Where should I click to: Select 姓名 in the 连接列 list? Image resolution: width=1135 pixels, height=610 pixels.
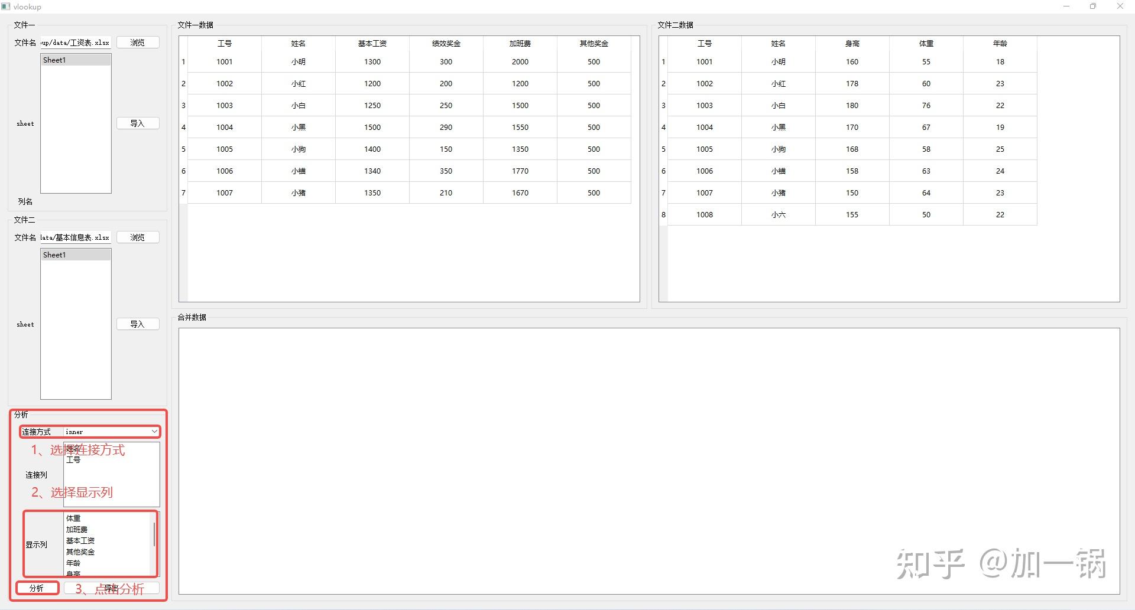74,449
